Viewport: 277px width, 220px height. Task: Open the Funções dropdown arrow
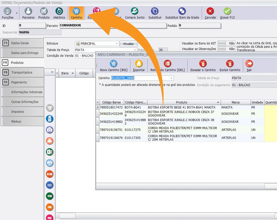tap(17, 13)
